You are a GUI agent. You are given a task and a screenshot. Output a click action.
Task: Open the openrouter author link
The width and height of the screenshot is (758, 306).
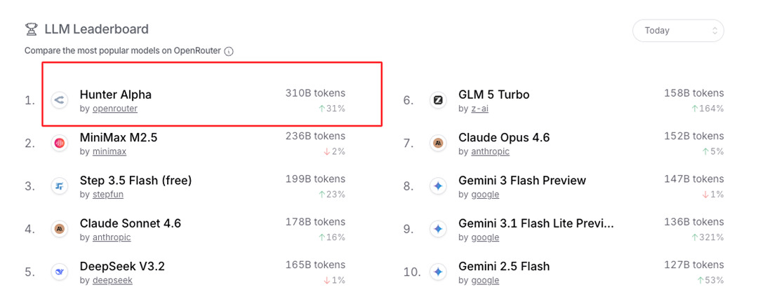point(114,109)
